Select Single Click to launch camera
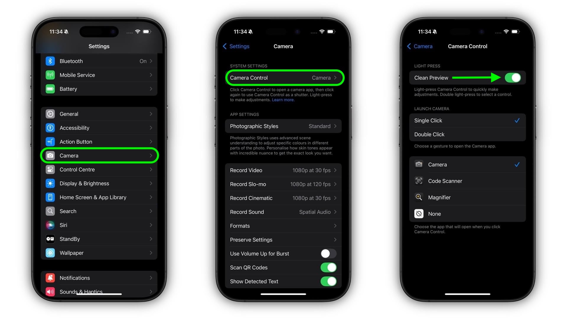This screenshot has height=319, width=567. tap(467, 120)
